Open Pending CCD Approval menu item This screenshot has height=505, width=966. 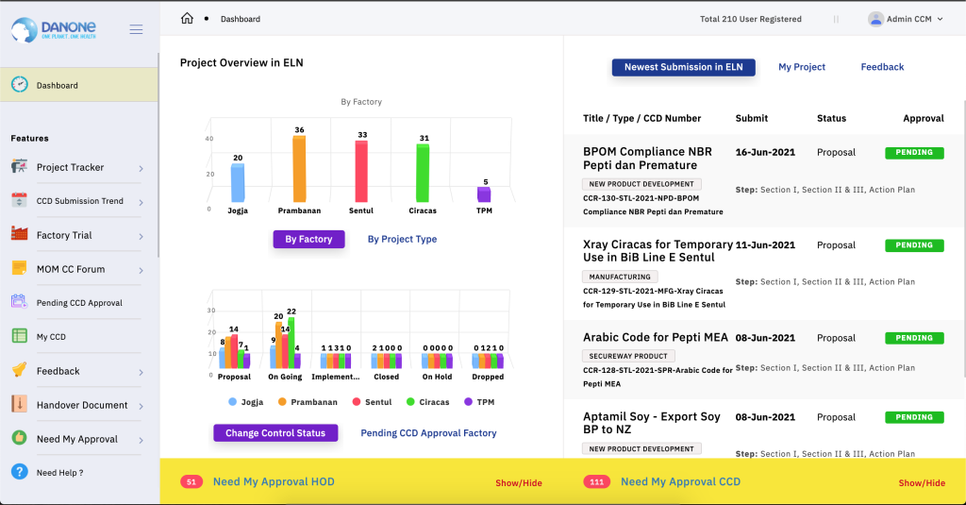(77, 303)
